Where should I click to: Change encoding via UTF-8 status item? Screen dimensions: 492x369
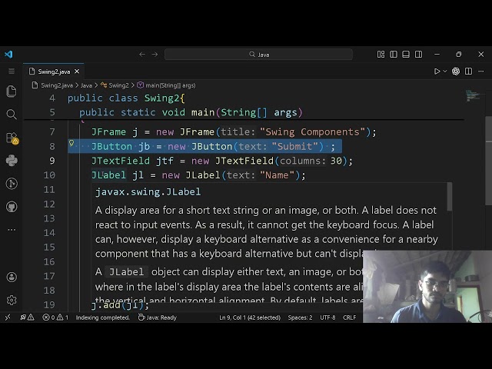[x=327, y=317]
